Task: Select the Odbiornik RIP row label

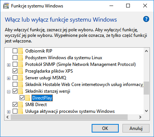Action: click(39, 51)
